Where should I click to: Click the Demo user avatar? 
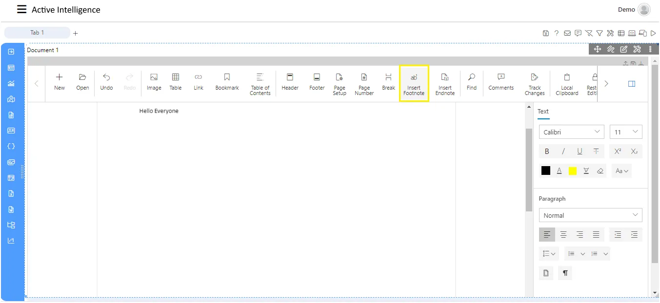click(644, 10)
